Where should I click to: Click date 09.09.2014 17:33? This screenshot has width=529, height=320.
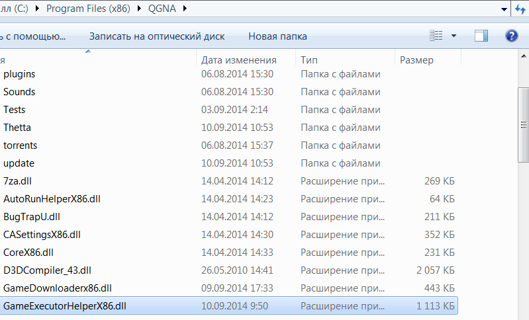click(238, 288)
